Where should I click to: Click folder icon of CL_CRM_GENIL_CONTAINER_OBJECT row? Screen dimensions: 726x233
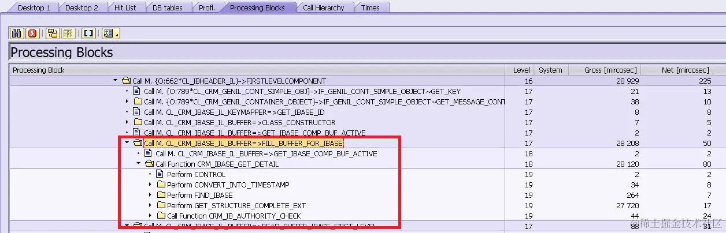click(138, 102)
